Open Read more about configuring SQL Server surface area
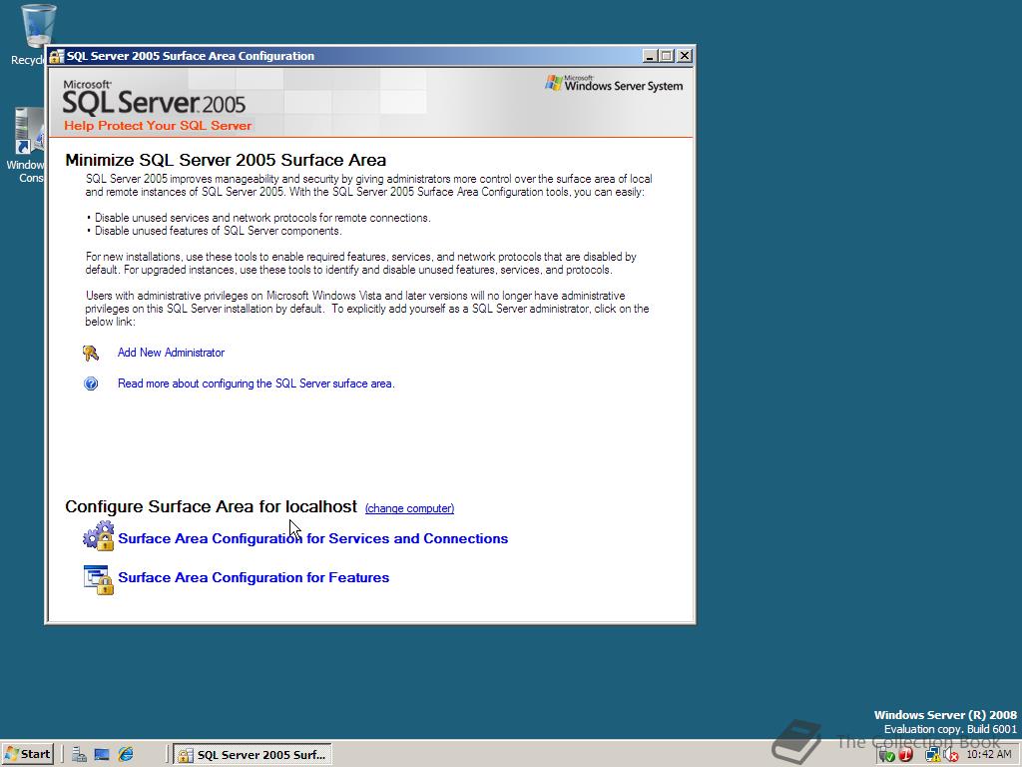 [256, 383]
